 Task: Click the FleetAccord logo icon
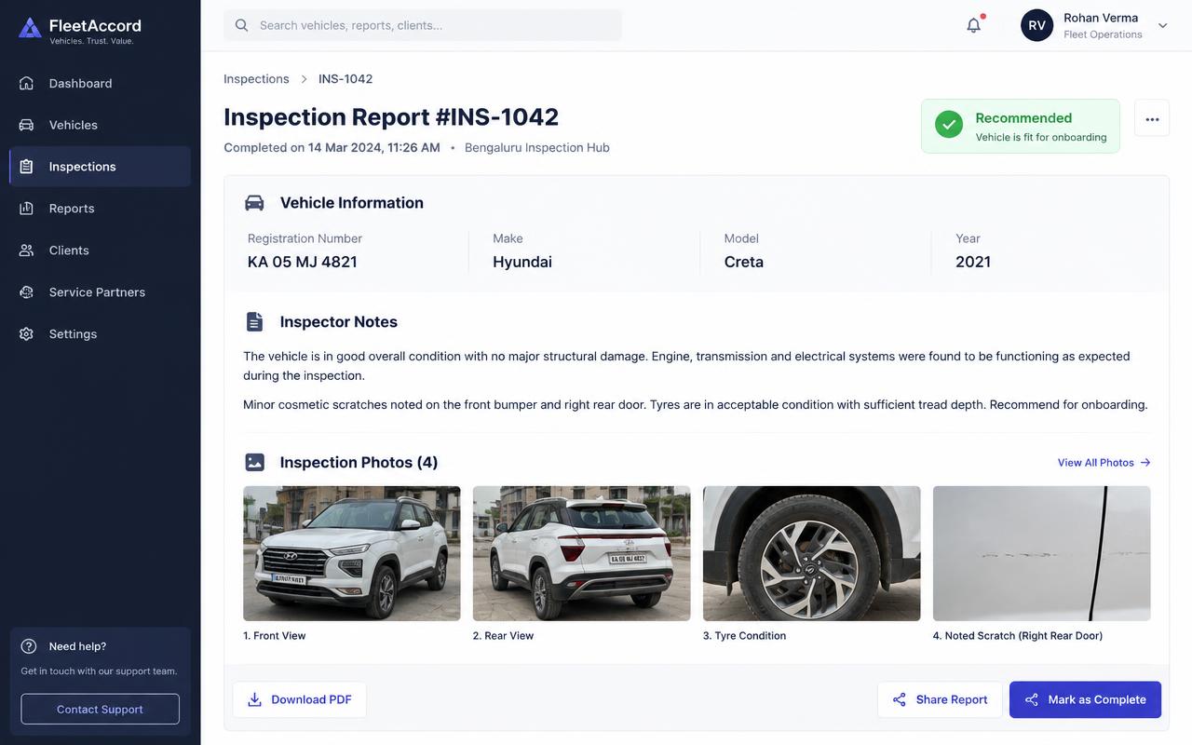(x=30, y=28)
